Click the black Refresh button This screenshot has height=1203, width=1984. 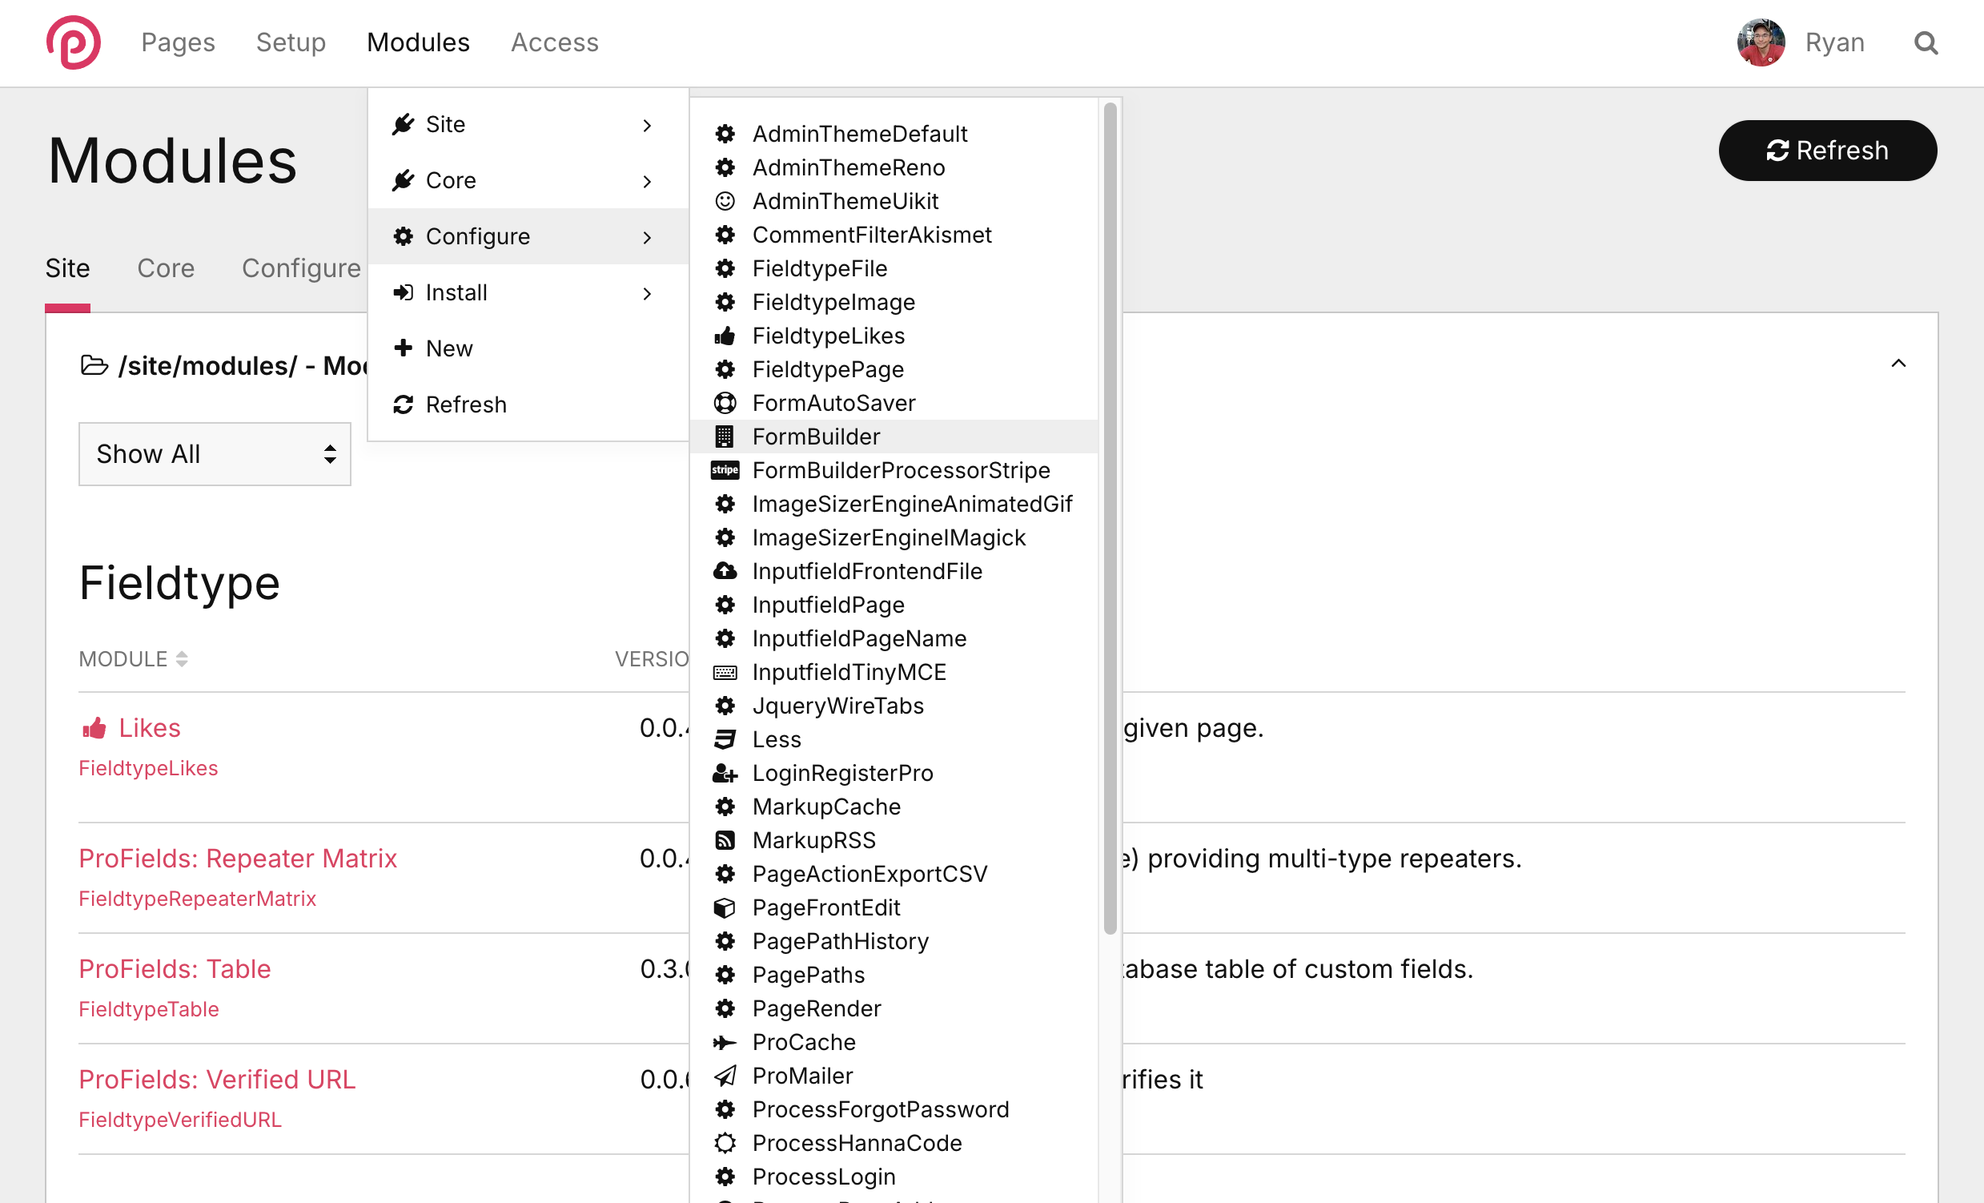(1827, 151)
